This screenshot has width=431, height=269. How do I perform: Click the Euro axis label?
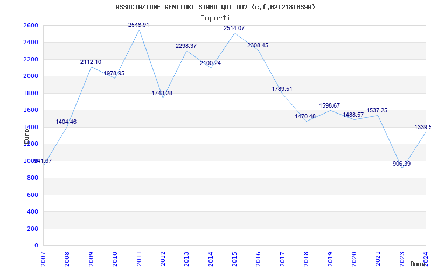[26, 136]
